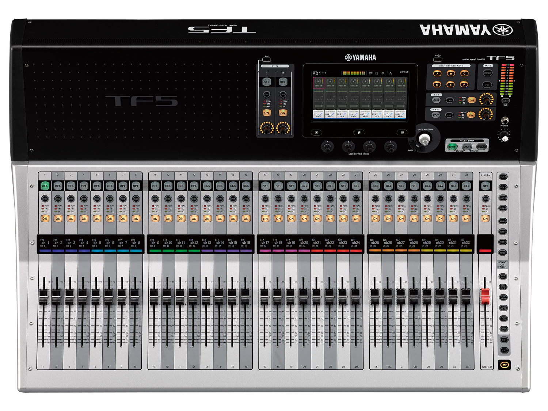This screenshot has width=548, height=411.
Task: Tap the recorder icon on touchscreen toolbar
Action: pyautogui.click(x=370, y=73)
